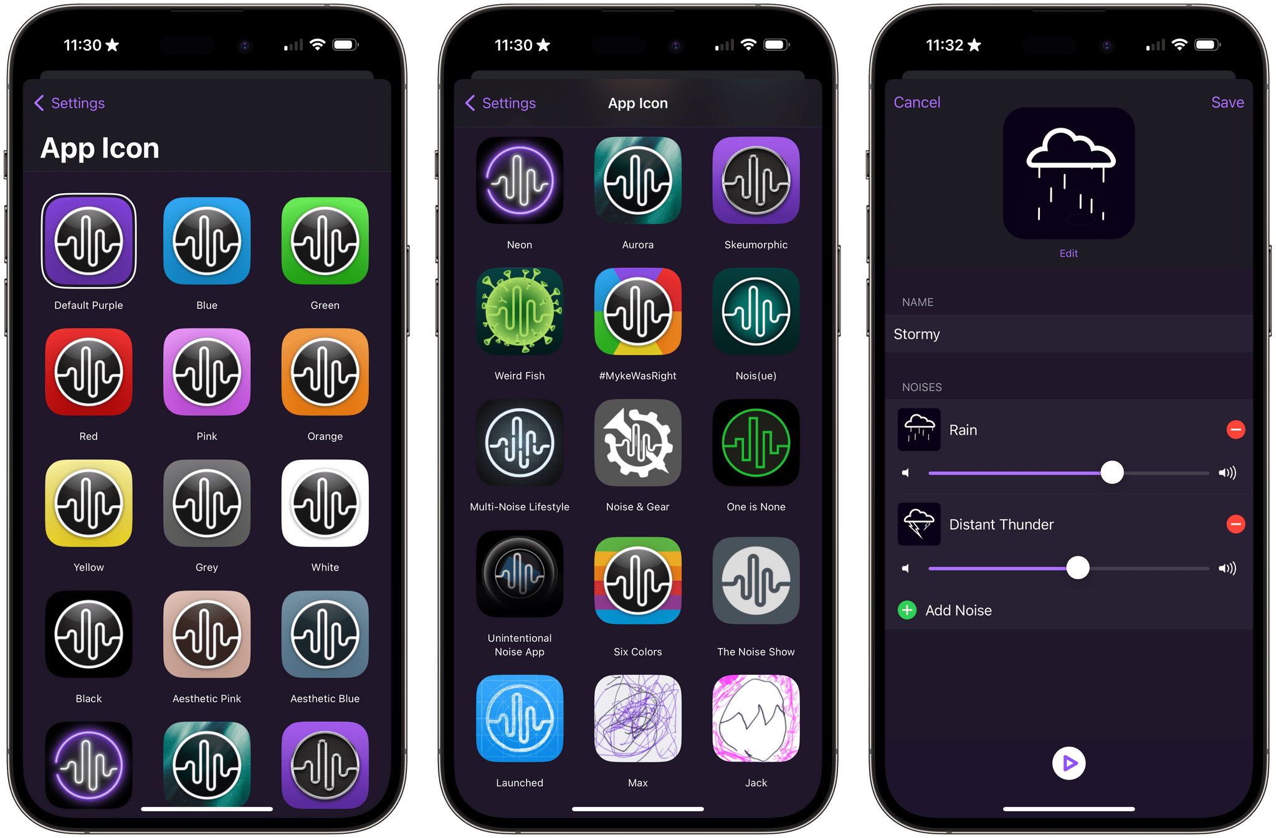The image size is (1276, 838).
Task: Open Settings from the back chevron
Action: [67, 102]
